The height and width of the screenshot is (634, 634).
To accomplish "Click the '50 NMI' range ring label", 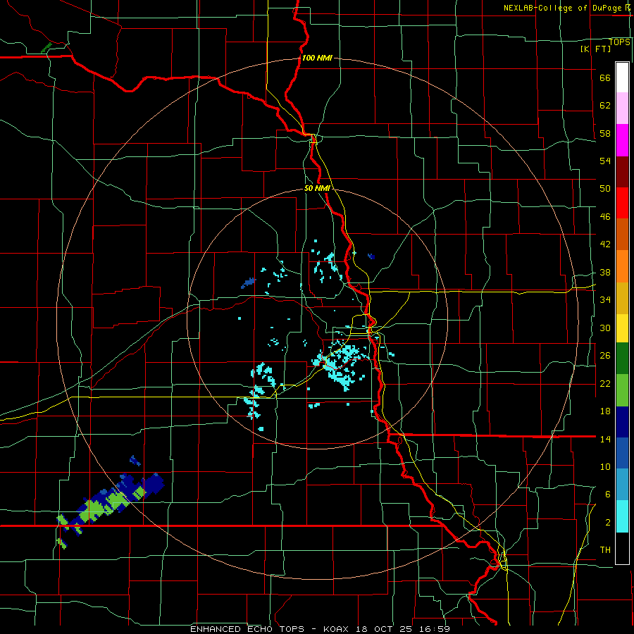I will (317, 188).
